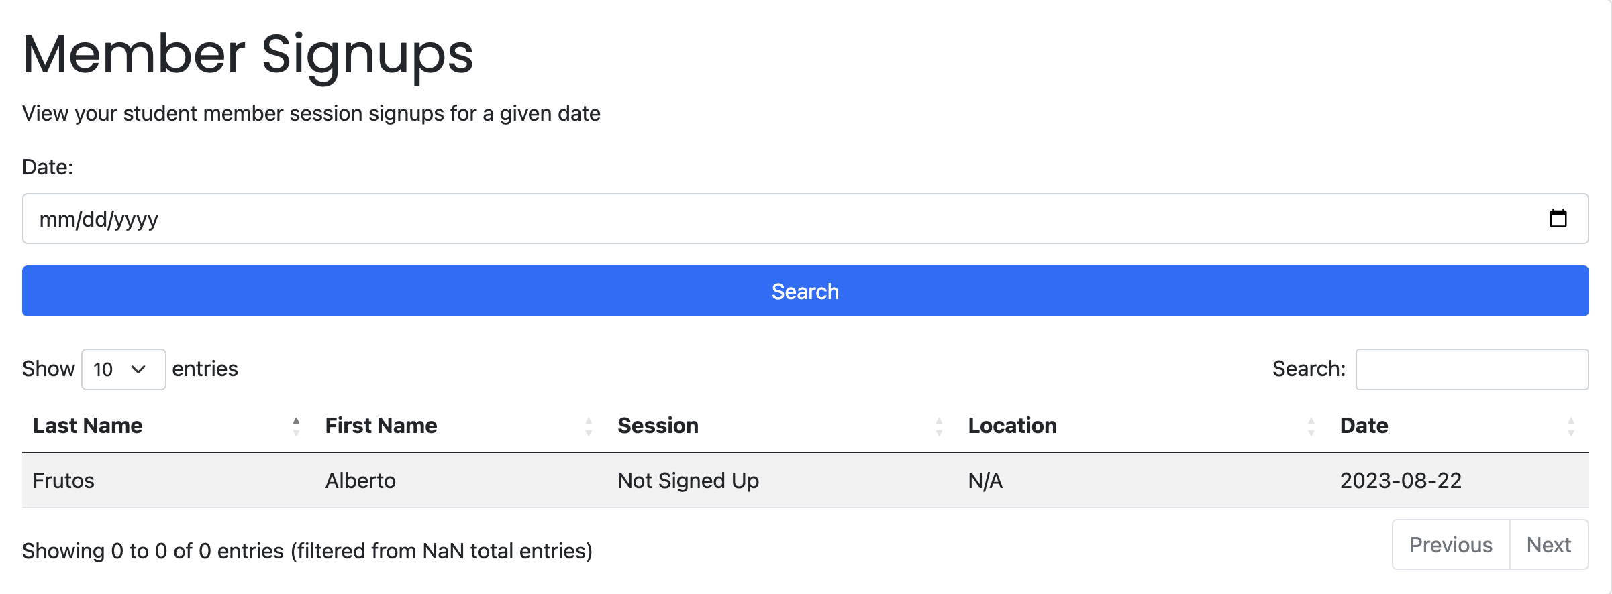Select the Frutos table row
This screenshot has width=1612, height=594.
(805, 481)
